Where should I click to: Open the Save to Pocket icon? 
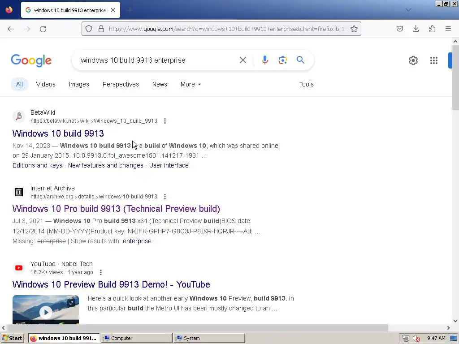pos(399,29)
